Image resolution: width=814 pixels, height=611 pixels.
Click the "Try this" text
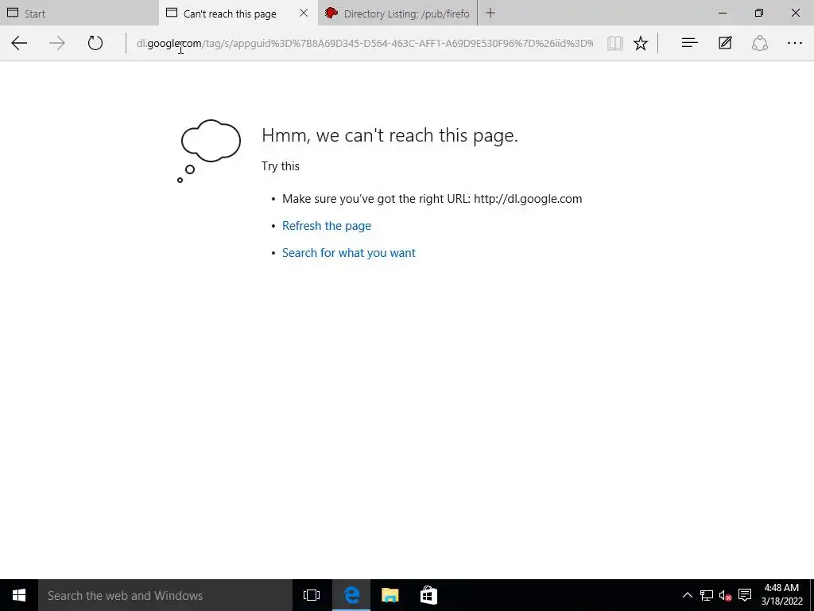click(281, 166)
